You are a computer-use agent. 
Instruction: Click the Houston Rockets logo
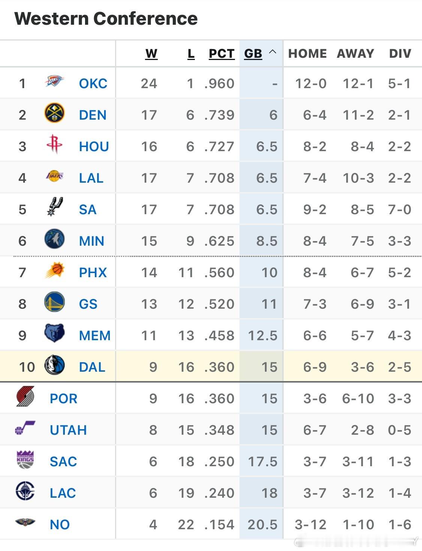pyautogui.click(x=54, y=144)
